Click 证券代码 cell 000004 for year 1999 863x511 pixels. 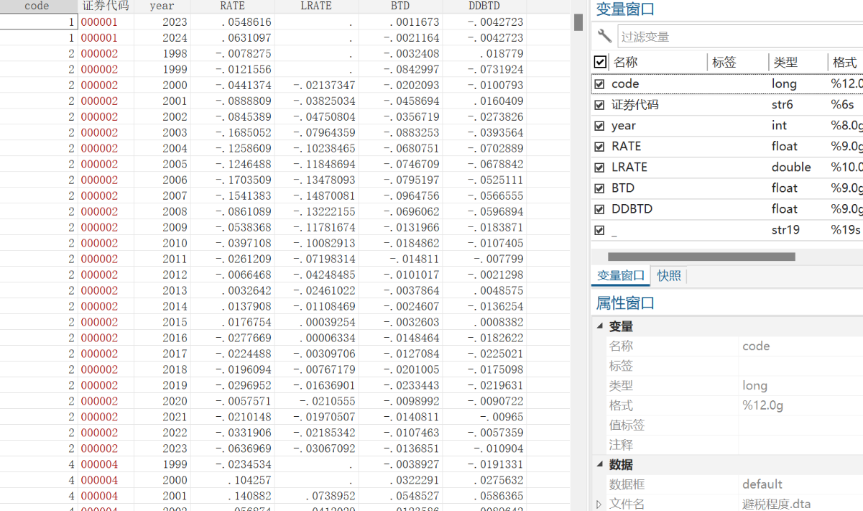(x=106, y=465)
